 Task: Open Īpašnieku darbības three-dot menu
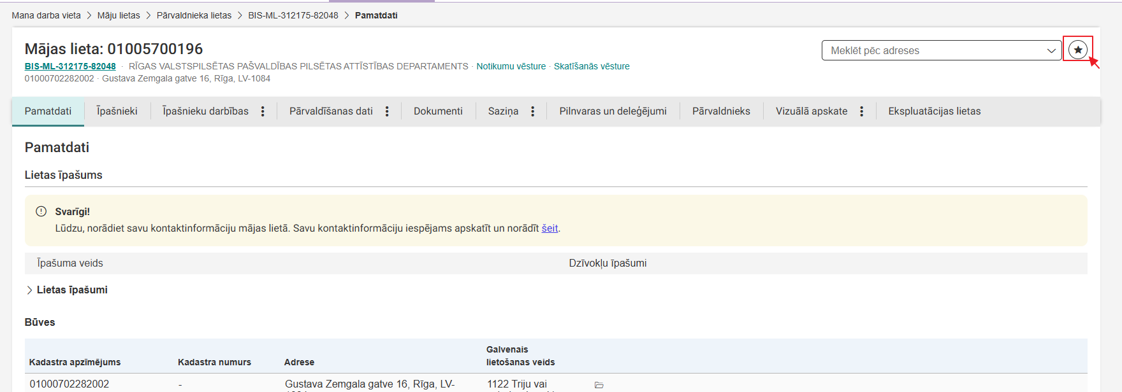[x=263, y=111]
